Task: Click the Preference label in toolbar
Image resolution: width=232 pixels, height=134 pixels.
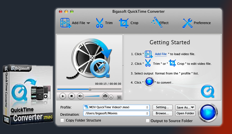Action: click(202, 23)
